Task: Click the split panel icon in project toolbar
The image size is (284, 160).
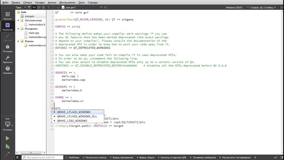Action: pyautogui.click(x=39, y=8)
